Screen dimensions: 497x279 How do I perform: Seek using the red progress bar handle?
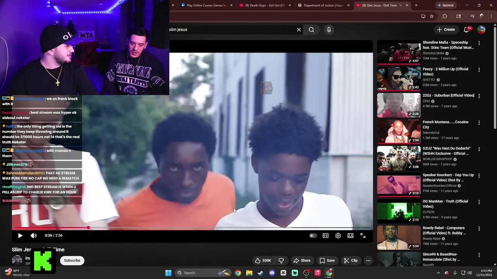89,228
